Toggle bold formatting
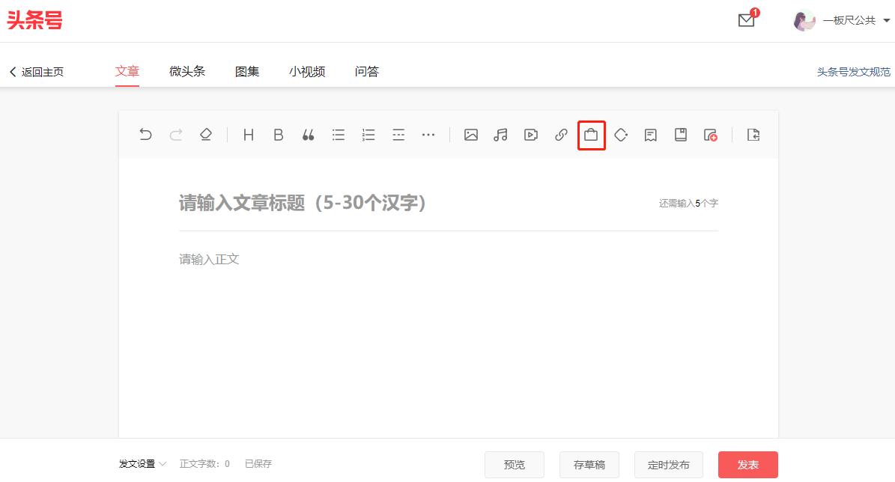Screen dimensions: 895x482 [278, 135]
